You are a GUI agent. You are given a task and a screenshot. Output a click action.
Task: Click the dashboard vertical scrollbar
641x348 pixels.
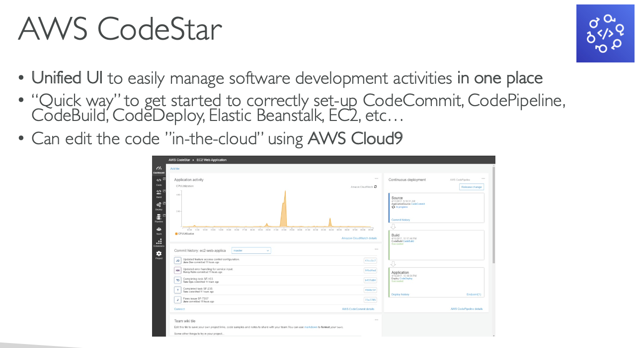493,215
